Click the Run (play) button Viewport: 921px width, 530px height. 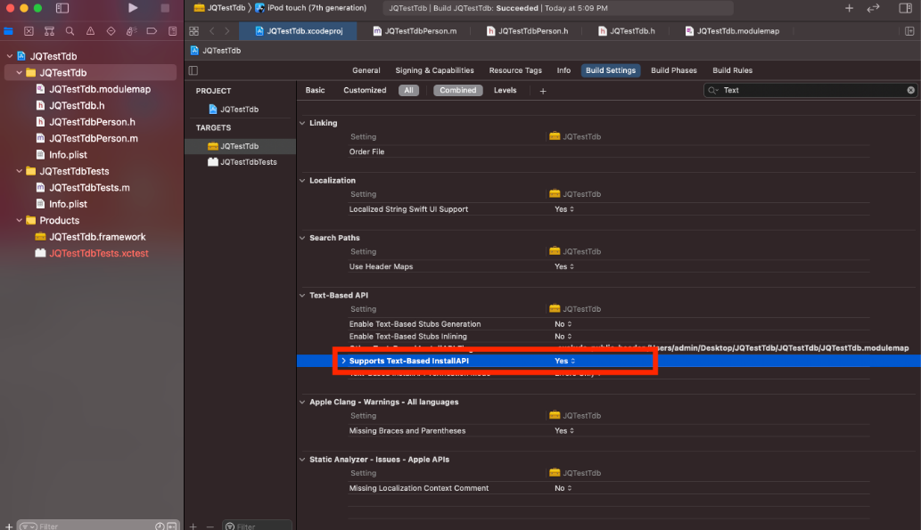click(x=133, y=8)
